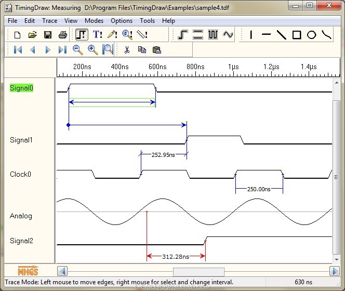Select the Draw mode pencil icon
Viewport: 345px width, 291px height.
[112, 35]
